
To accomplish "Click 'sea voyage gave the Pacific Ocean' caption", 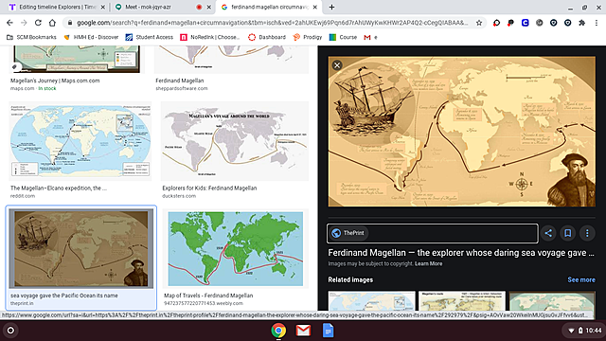I will tap(64, 296).
